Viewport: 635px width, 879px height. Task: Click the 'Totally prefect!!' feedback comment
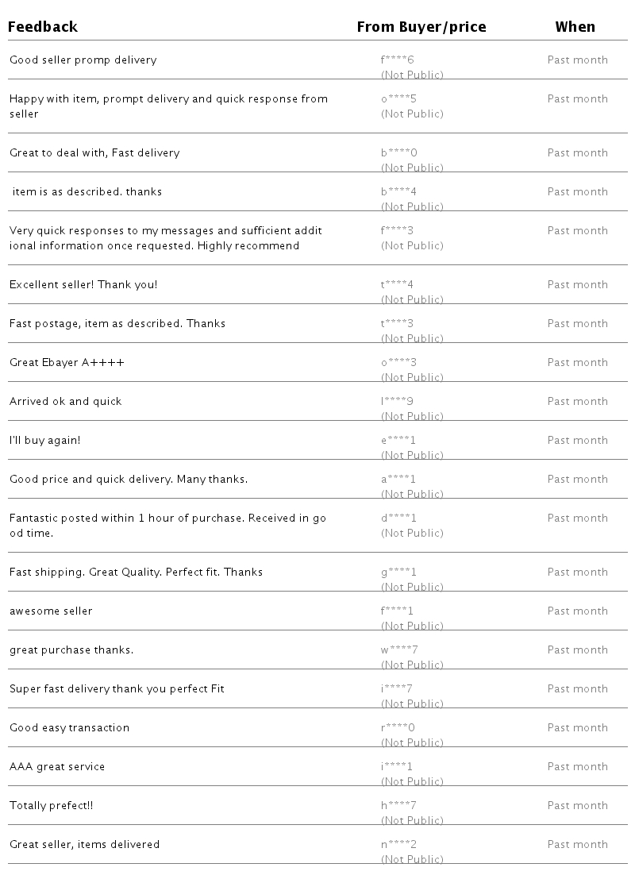(51, 806)
